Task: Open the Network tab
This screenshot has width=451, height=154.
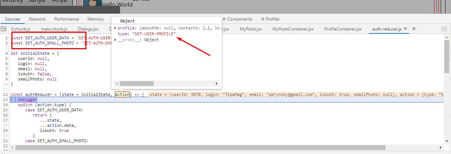Action: point(37,19)
